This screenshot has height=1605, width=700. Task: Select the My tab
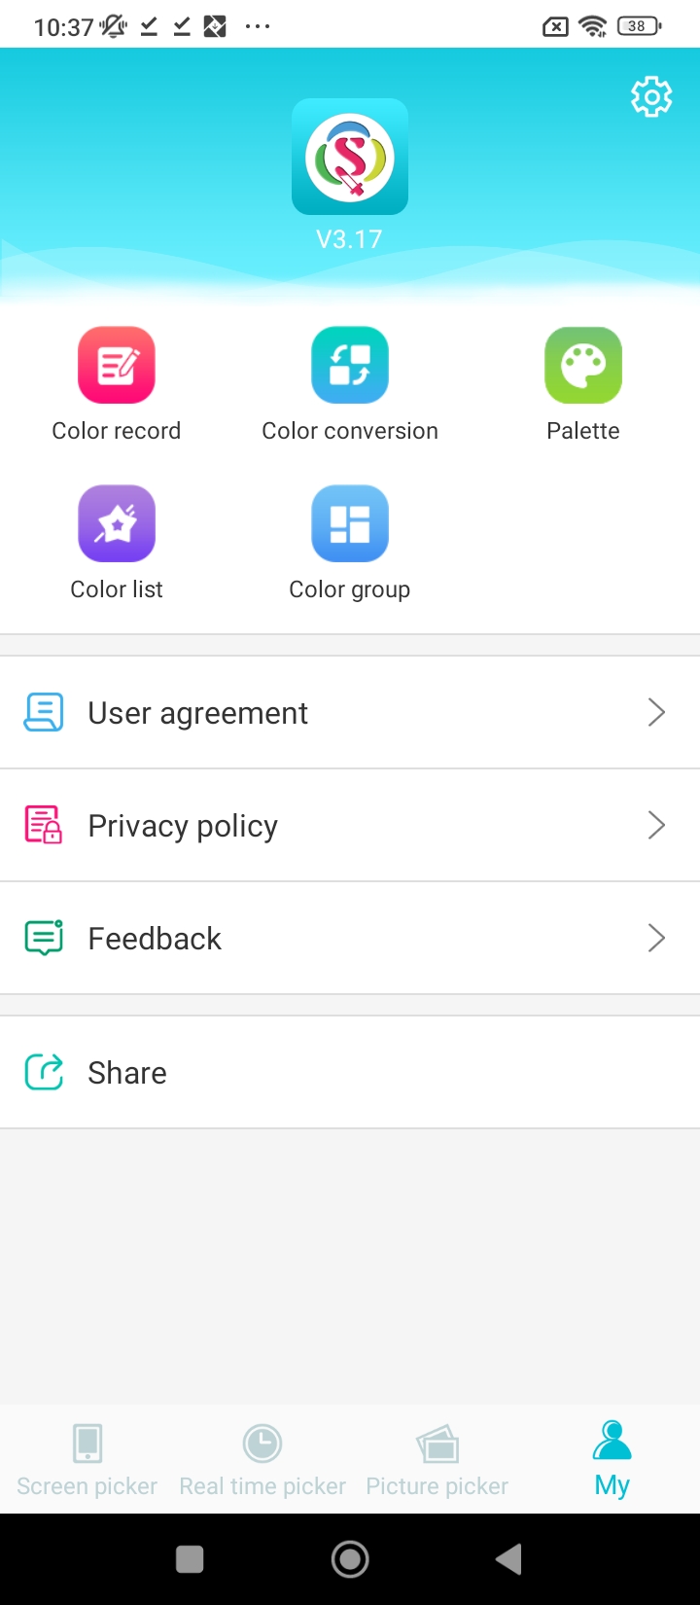[x=612, y=1459]
